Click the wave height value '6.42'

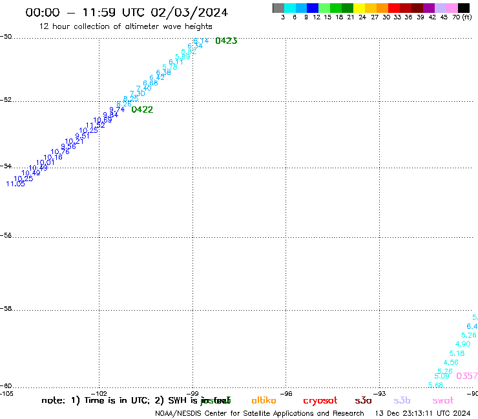(x=157, y=78)
